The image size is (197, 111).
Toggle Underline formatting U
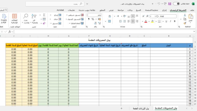tap(166, 21)
